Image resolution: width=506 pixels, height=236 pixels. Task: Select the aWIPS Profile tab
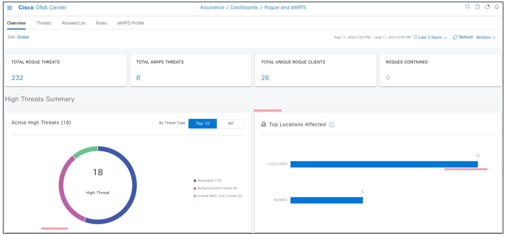pyautogui.click(x=131, y=23)
